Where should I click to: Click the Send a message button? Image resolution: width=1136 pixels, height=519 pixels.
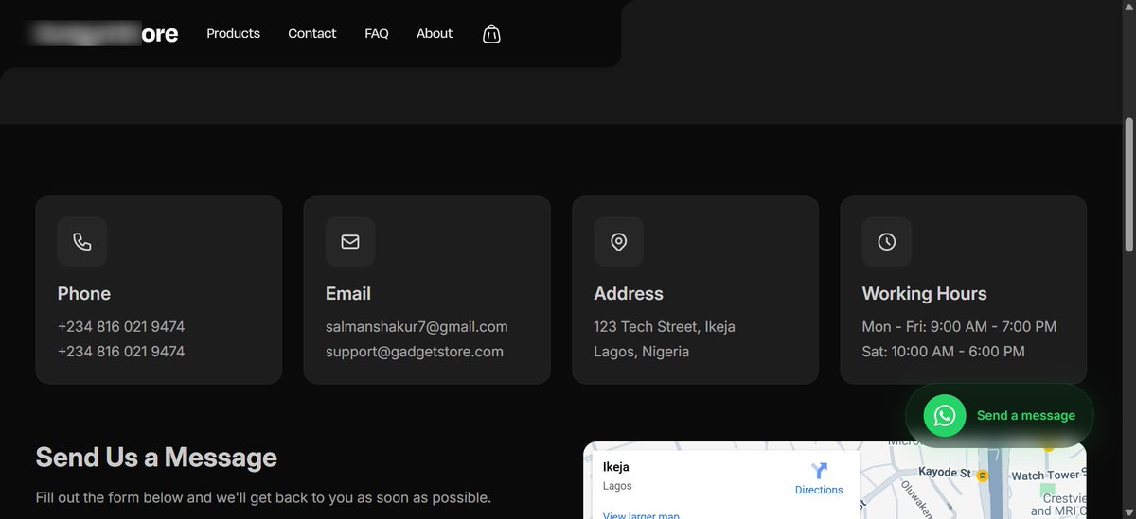tap(1000, 416)
